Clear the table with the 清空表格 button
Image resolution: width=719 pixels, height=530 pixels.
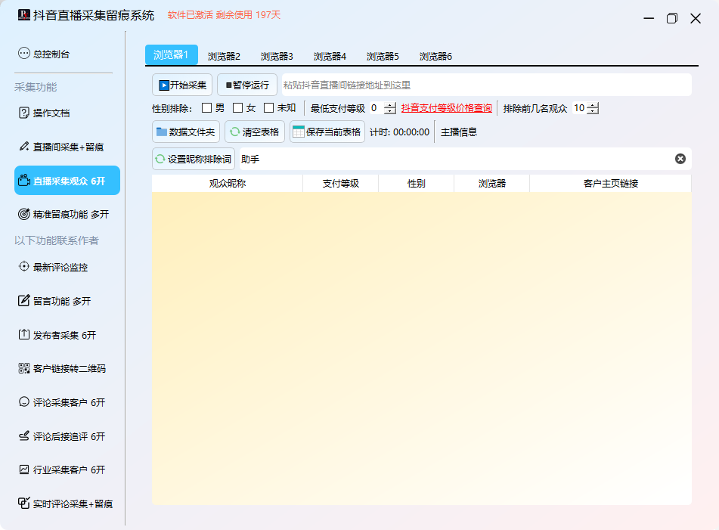click(x=255, y=132)
